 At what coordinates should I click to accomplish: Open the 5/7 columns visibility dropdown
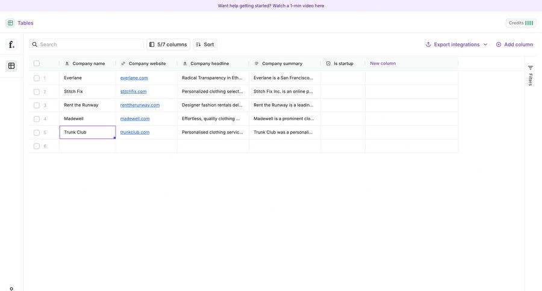pyautogui.click(x=168, y=44)
